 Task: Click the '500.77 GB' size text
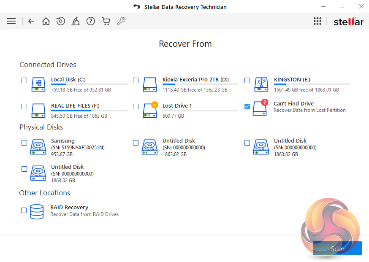point(173,116)
